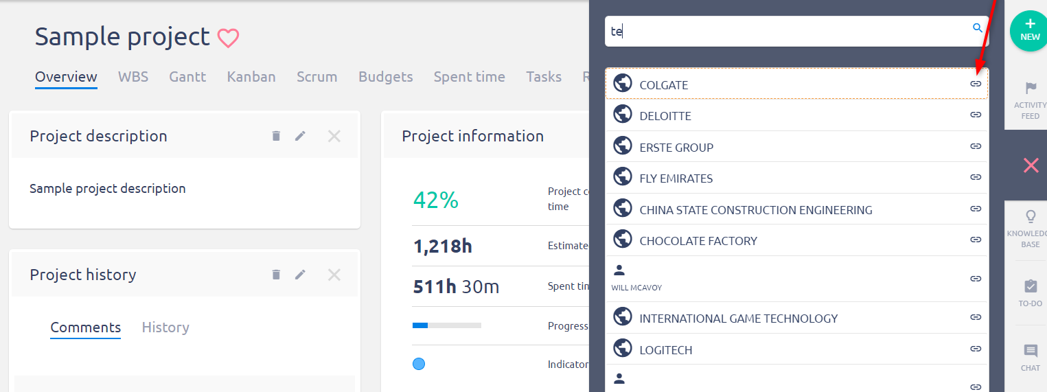This screenshot has width=1047, height=392.
Task: Open the To-Do sidebar panel
Action: point(1030,293)
